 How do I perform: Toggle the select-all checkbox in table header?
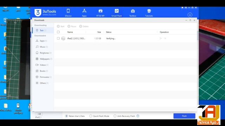click(58, 32)
